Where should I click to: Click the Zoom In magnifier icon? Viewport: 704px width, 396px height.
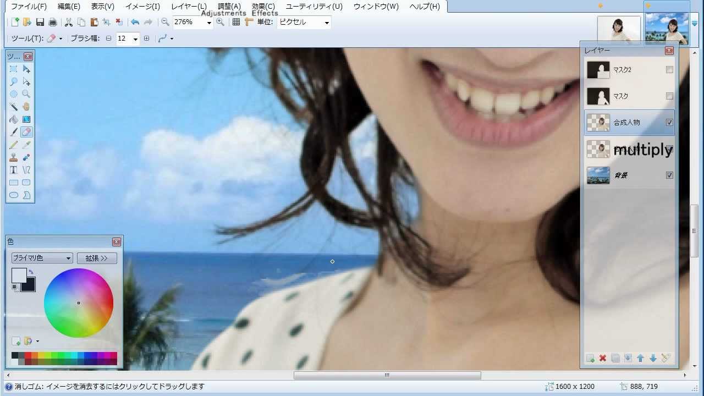coord(221,22)
